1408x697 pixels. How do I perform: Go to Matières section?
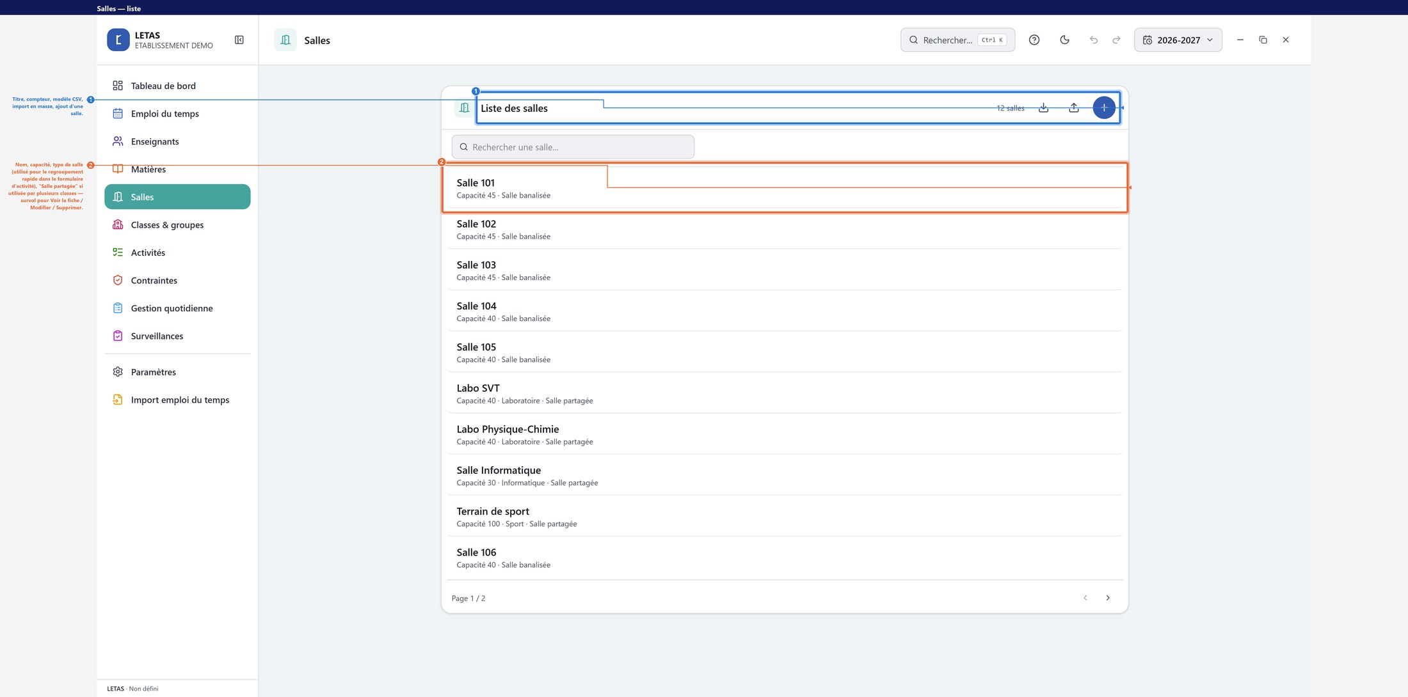(x=177, y=169)
